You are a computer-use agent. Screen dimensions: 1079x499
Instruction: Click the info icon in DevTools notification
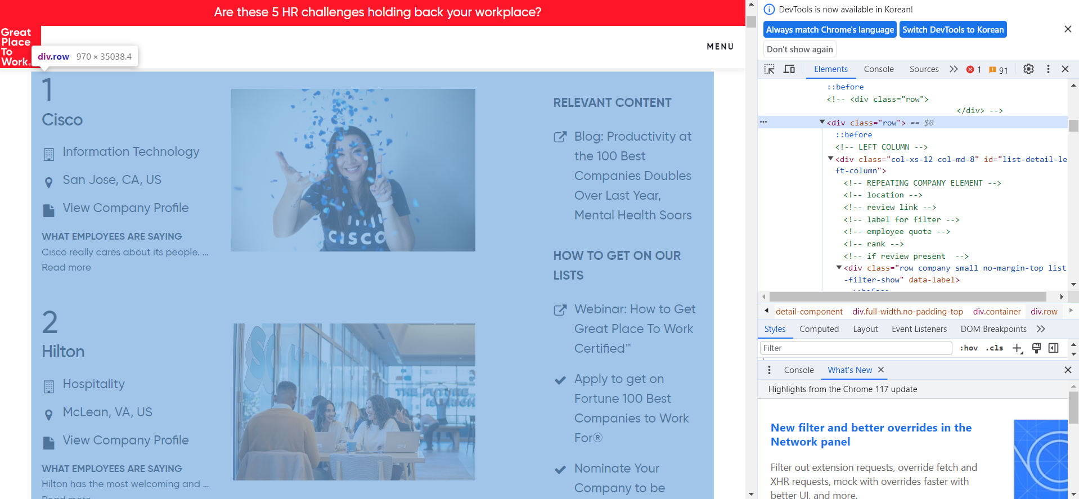tap(769, 10)
